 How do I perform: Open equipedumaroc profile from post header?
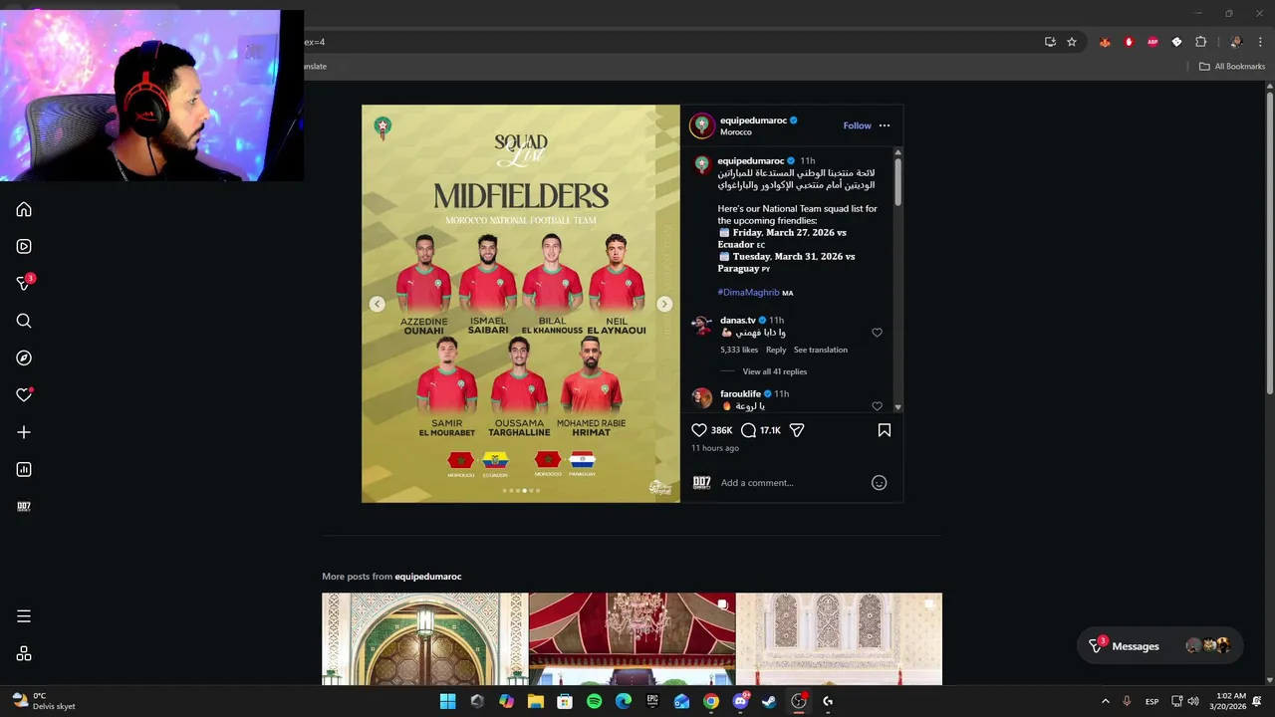(x=753, y=120)
